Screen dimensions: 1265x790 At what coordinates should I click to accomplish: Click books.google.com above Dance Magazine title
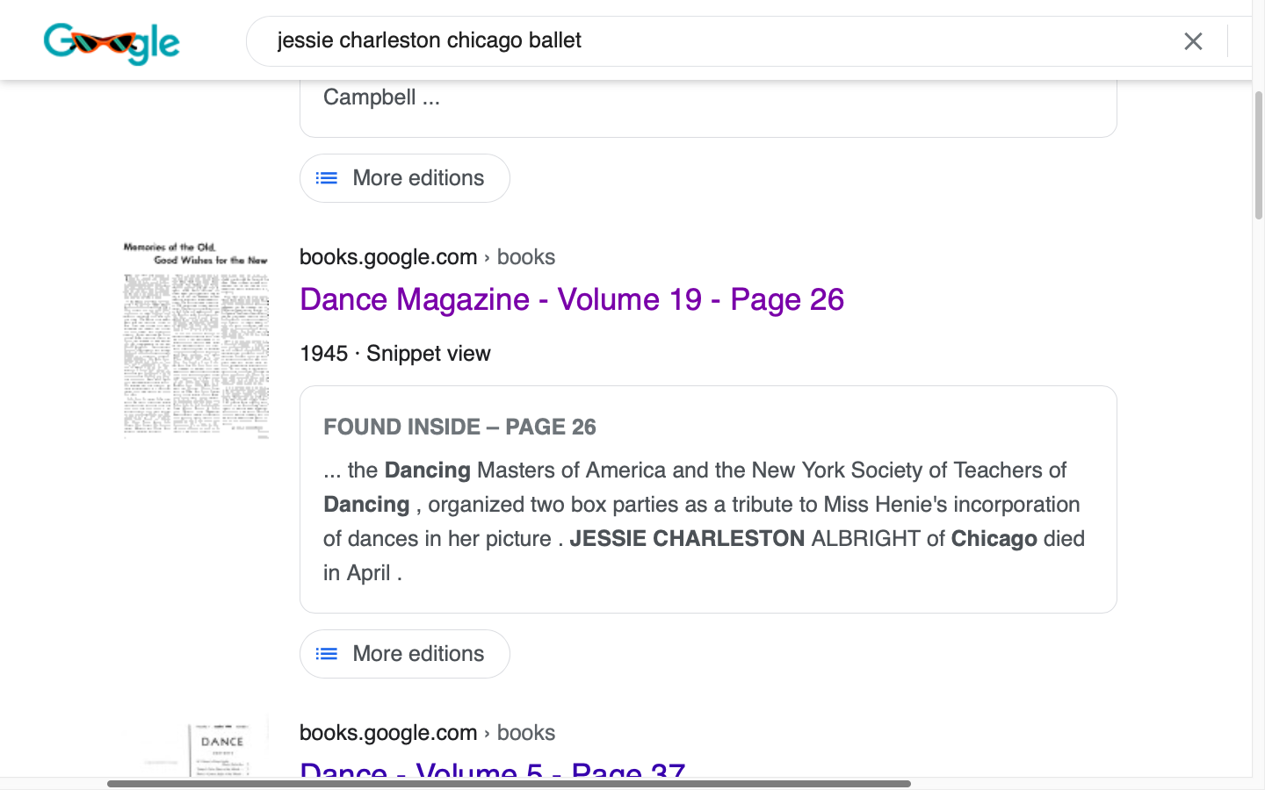(387, 257)
